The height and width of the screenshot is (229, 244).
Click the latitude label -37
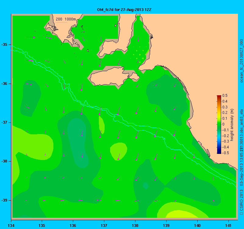4,122
